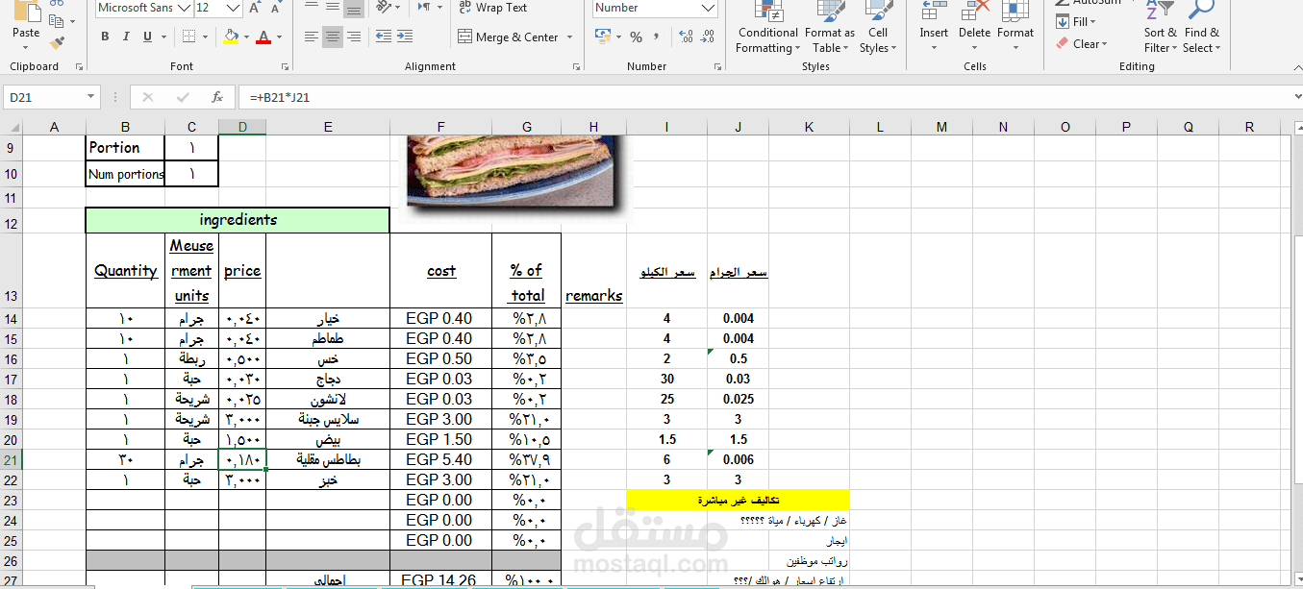This screenshot has width=1303, height=589.
Task: Toggle Align Left
Action: click(311, 37)
